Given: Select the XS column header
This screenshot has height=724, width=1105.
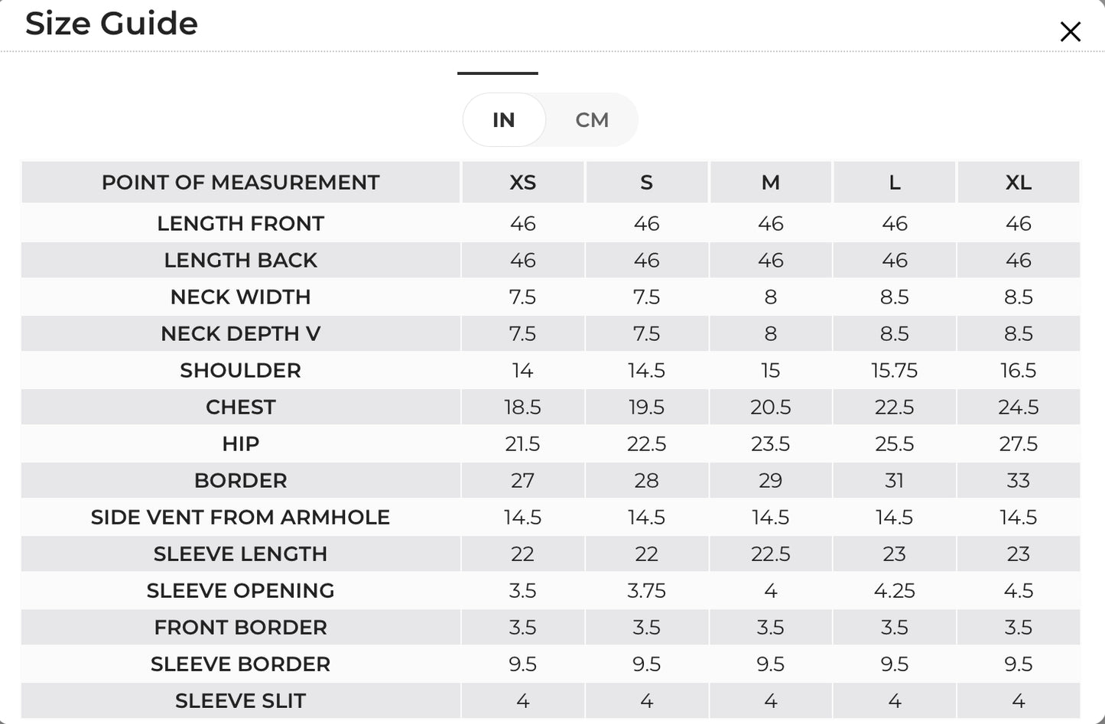Looking at the screenshot, I should (523, 182).
